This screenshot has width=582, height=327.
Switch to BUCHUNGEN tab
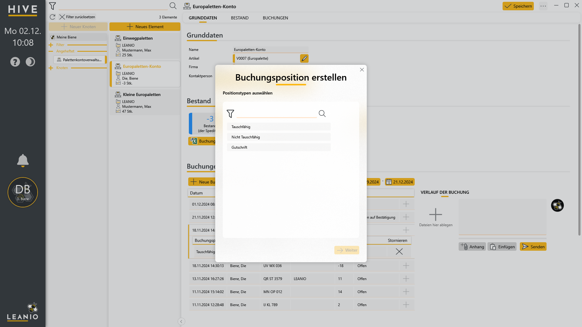click(x=276, y=18)
